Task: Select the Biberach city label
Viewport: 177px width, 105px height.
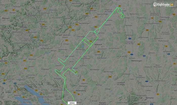Action: [98, 44]
